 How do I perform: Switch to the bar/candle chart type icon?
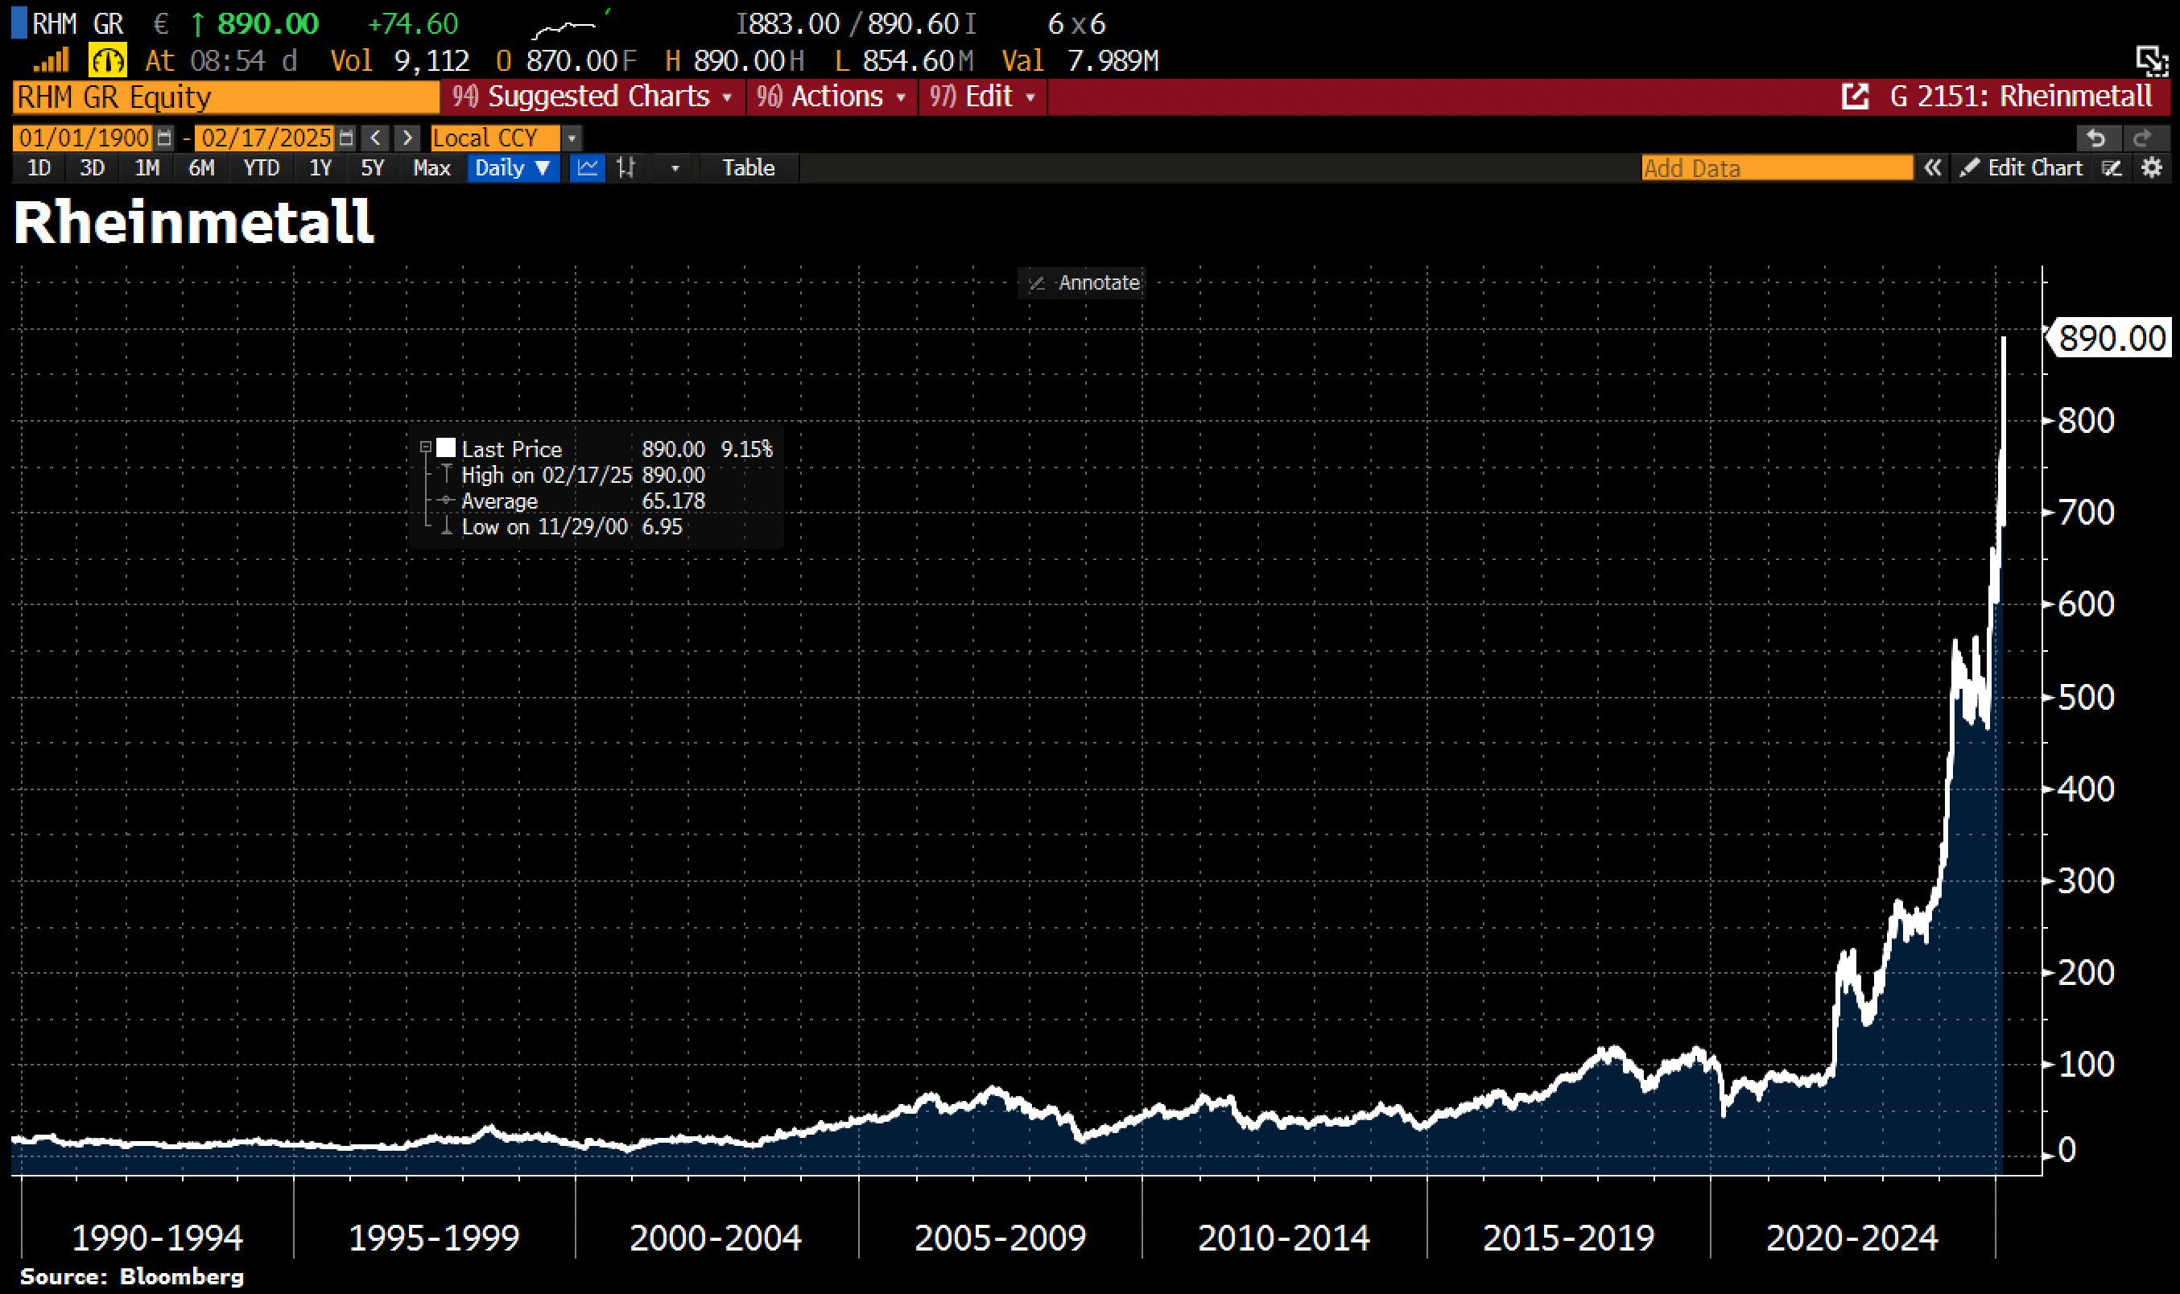(x=626, y=167)
